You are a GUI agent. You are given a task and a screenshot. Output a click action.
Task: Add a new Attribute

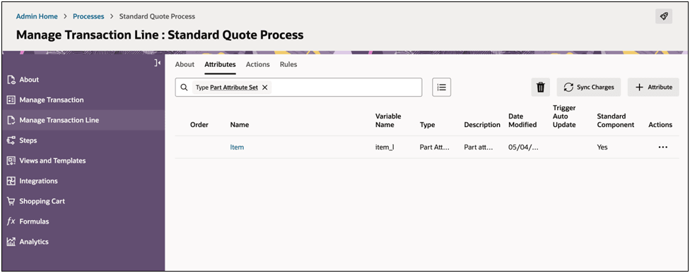coord(653,87)
